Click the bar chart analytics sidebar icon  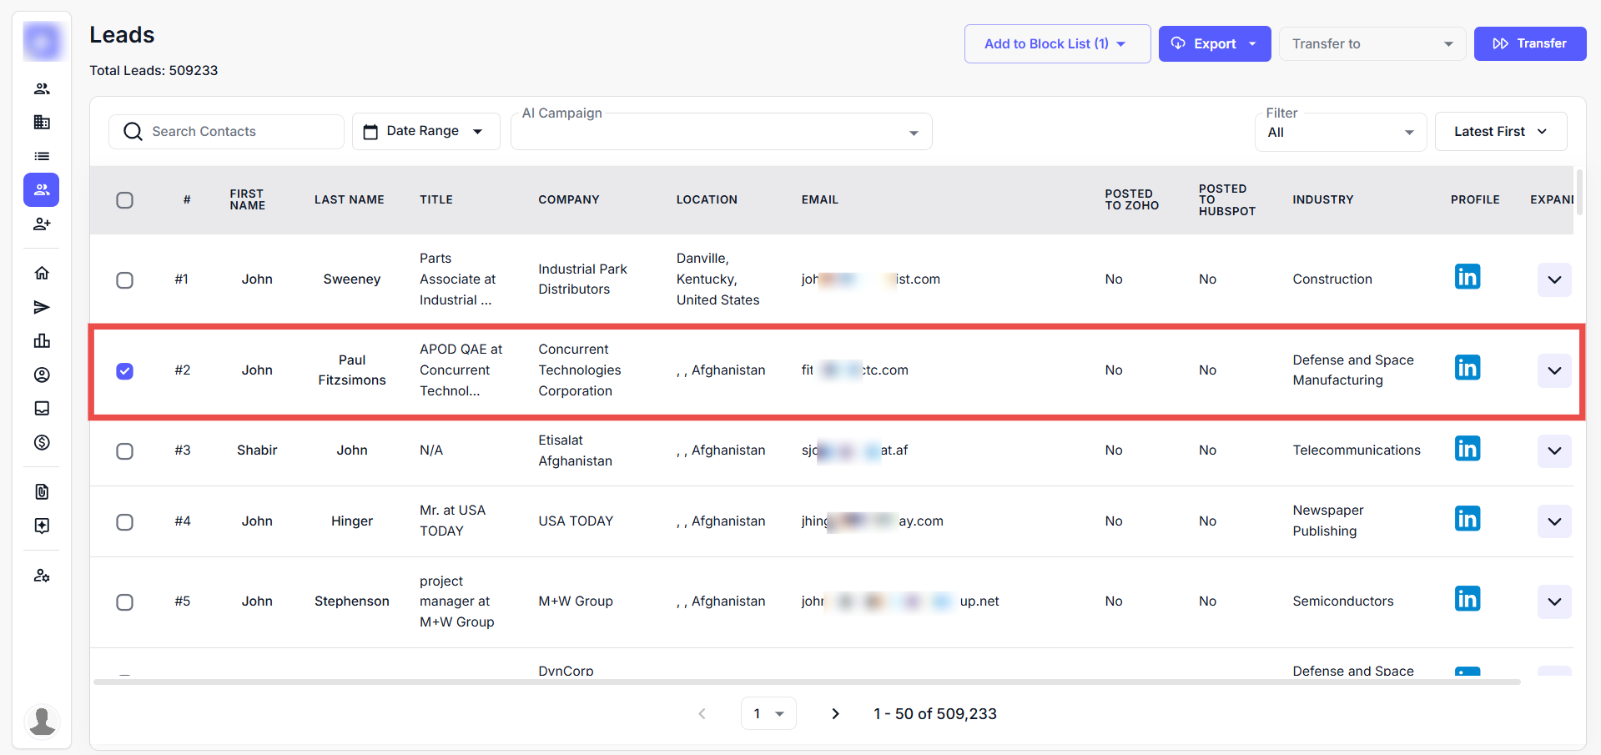(x=42, y=341)
